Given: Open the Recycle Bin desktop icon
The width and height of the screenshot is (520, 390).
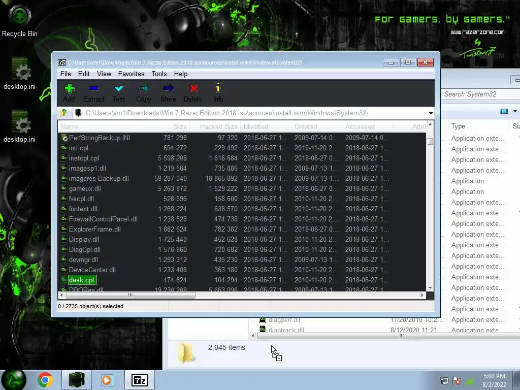Looking at the screenshot, I should pyautogui.click(x=20, y=20).
